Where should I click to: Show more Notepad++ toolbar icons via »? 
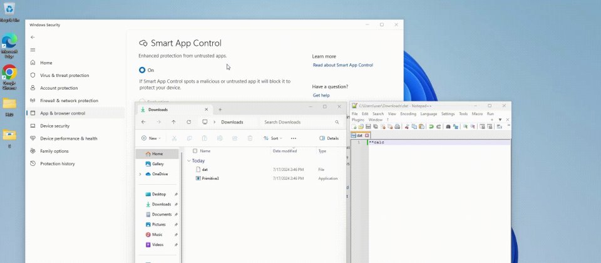coord(508,125)
